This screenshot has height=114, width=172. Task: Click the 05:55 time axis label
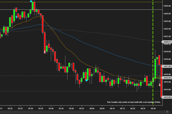pos(82,109)
